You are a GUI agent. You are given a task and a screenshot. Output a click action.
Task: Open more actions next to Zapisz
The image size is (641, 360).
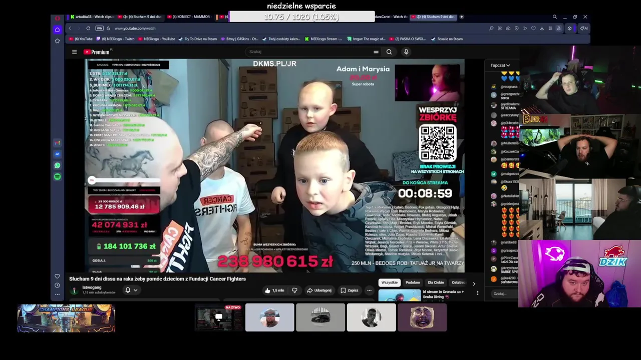(369, 290)
